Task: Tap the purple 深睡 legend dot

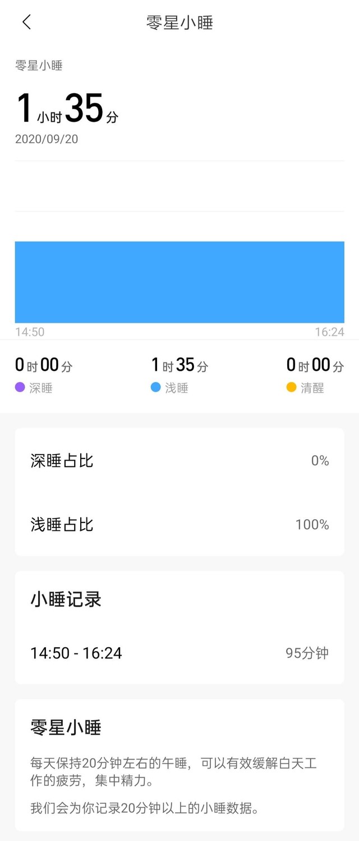Action: tap(19, 388)
